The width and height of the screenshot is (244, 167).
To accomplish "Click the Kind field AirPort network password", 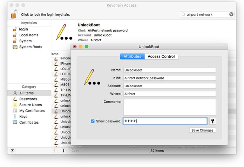I will coord(170,78).
